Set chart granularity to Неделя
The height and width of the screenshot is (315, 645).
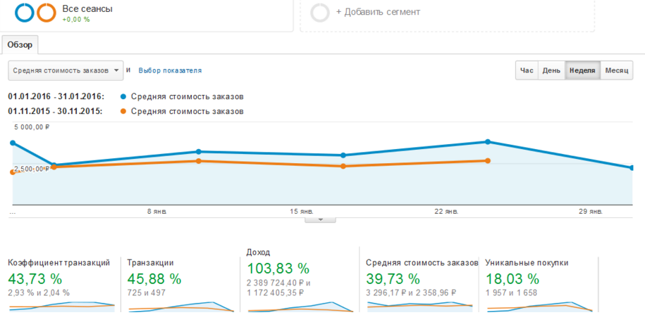coord(582,70)
